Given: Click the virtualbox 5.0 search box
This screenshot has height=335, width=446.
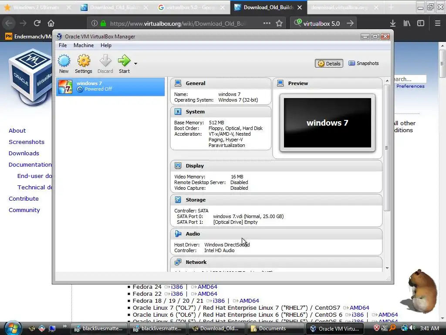Looking at the screenshot, I should [321, 24].
